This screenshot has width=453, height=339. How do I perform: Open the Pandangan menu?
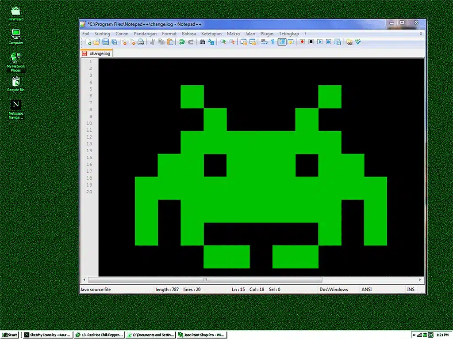point(145,34)
